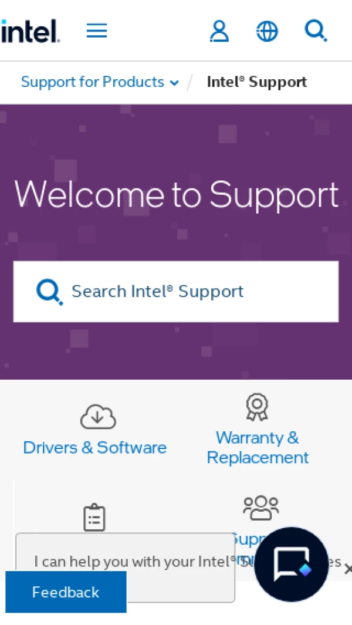Screen dimensions: 352x625
Task: Click the clipboard checklist icon
Action: [94, 518]
